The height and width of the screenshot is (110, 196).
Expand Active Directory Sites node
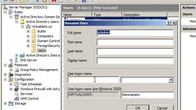[x=17, y=56]
